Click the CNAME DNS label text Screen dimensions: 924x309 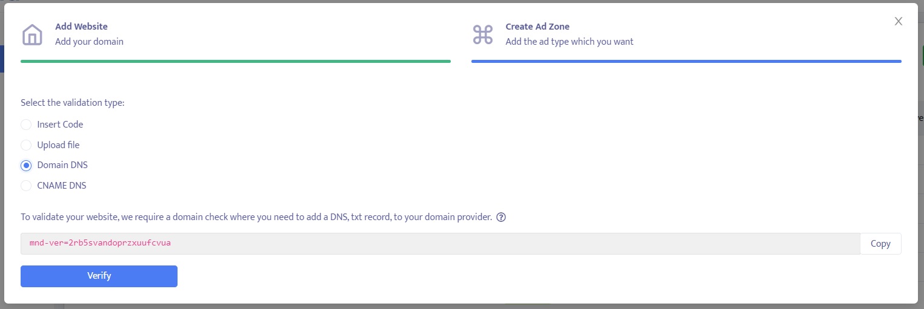pos(62,186)
